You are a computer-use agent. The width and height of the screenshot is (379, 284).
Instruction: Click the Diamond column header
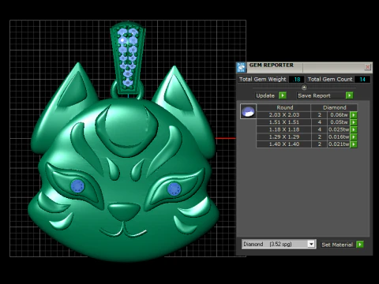click(335, 107)
